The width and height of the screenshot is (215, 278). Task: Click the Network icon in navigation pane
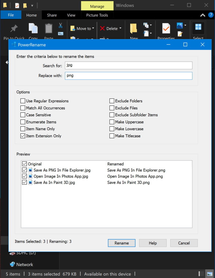12,264
